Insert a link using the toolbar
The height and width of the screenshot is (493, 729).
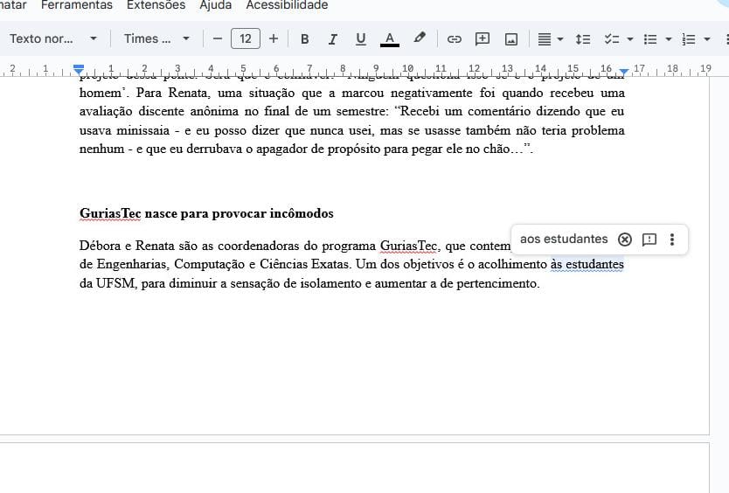[454, 38]
